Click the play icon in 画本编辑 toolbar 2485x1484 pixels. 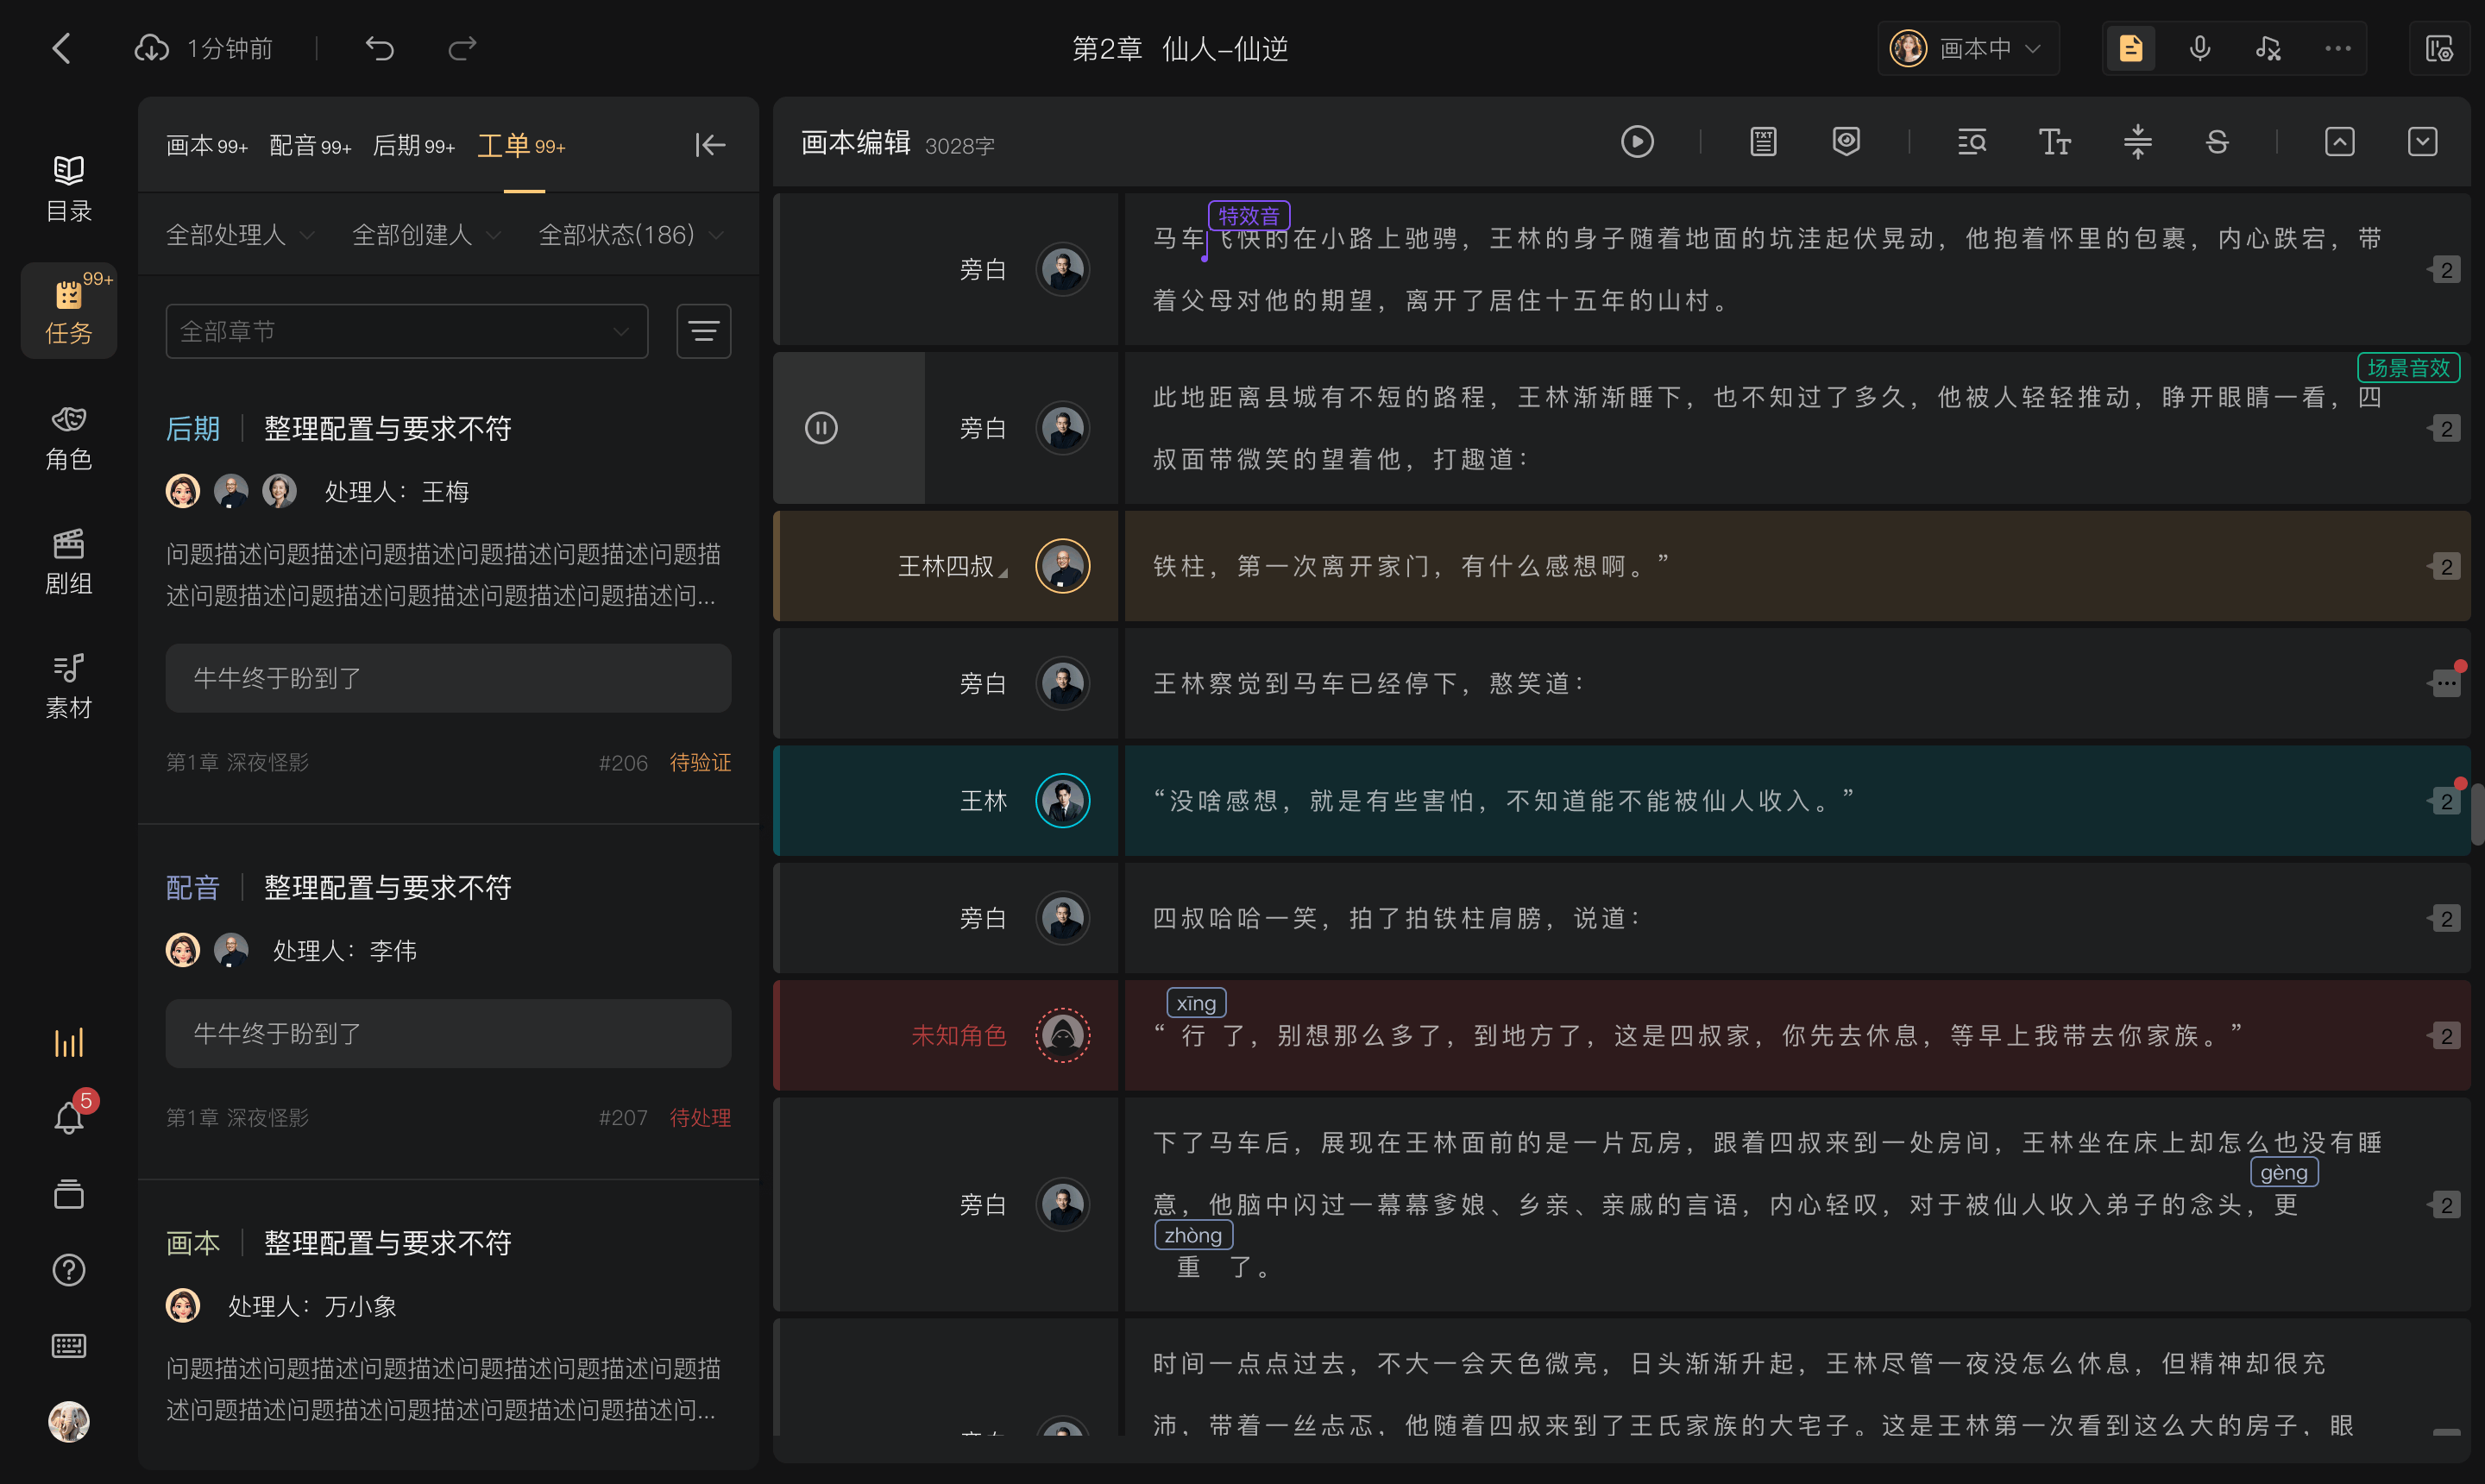click(1637, 142)
